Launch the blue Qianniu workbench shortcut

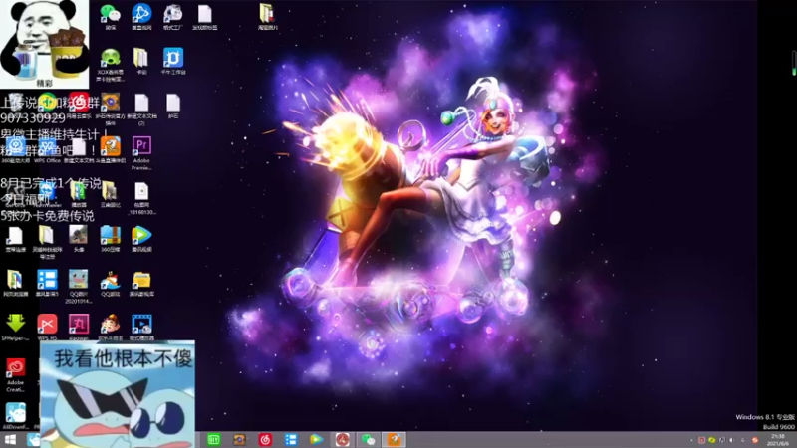pyautogui.click(x=172, y=61)
